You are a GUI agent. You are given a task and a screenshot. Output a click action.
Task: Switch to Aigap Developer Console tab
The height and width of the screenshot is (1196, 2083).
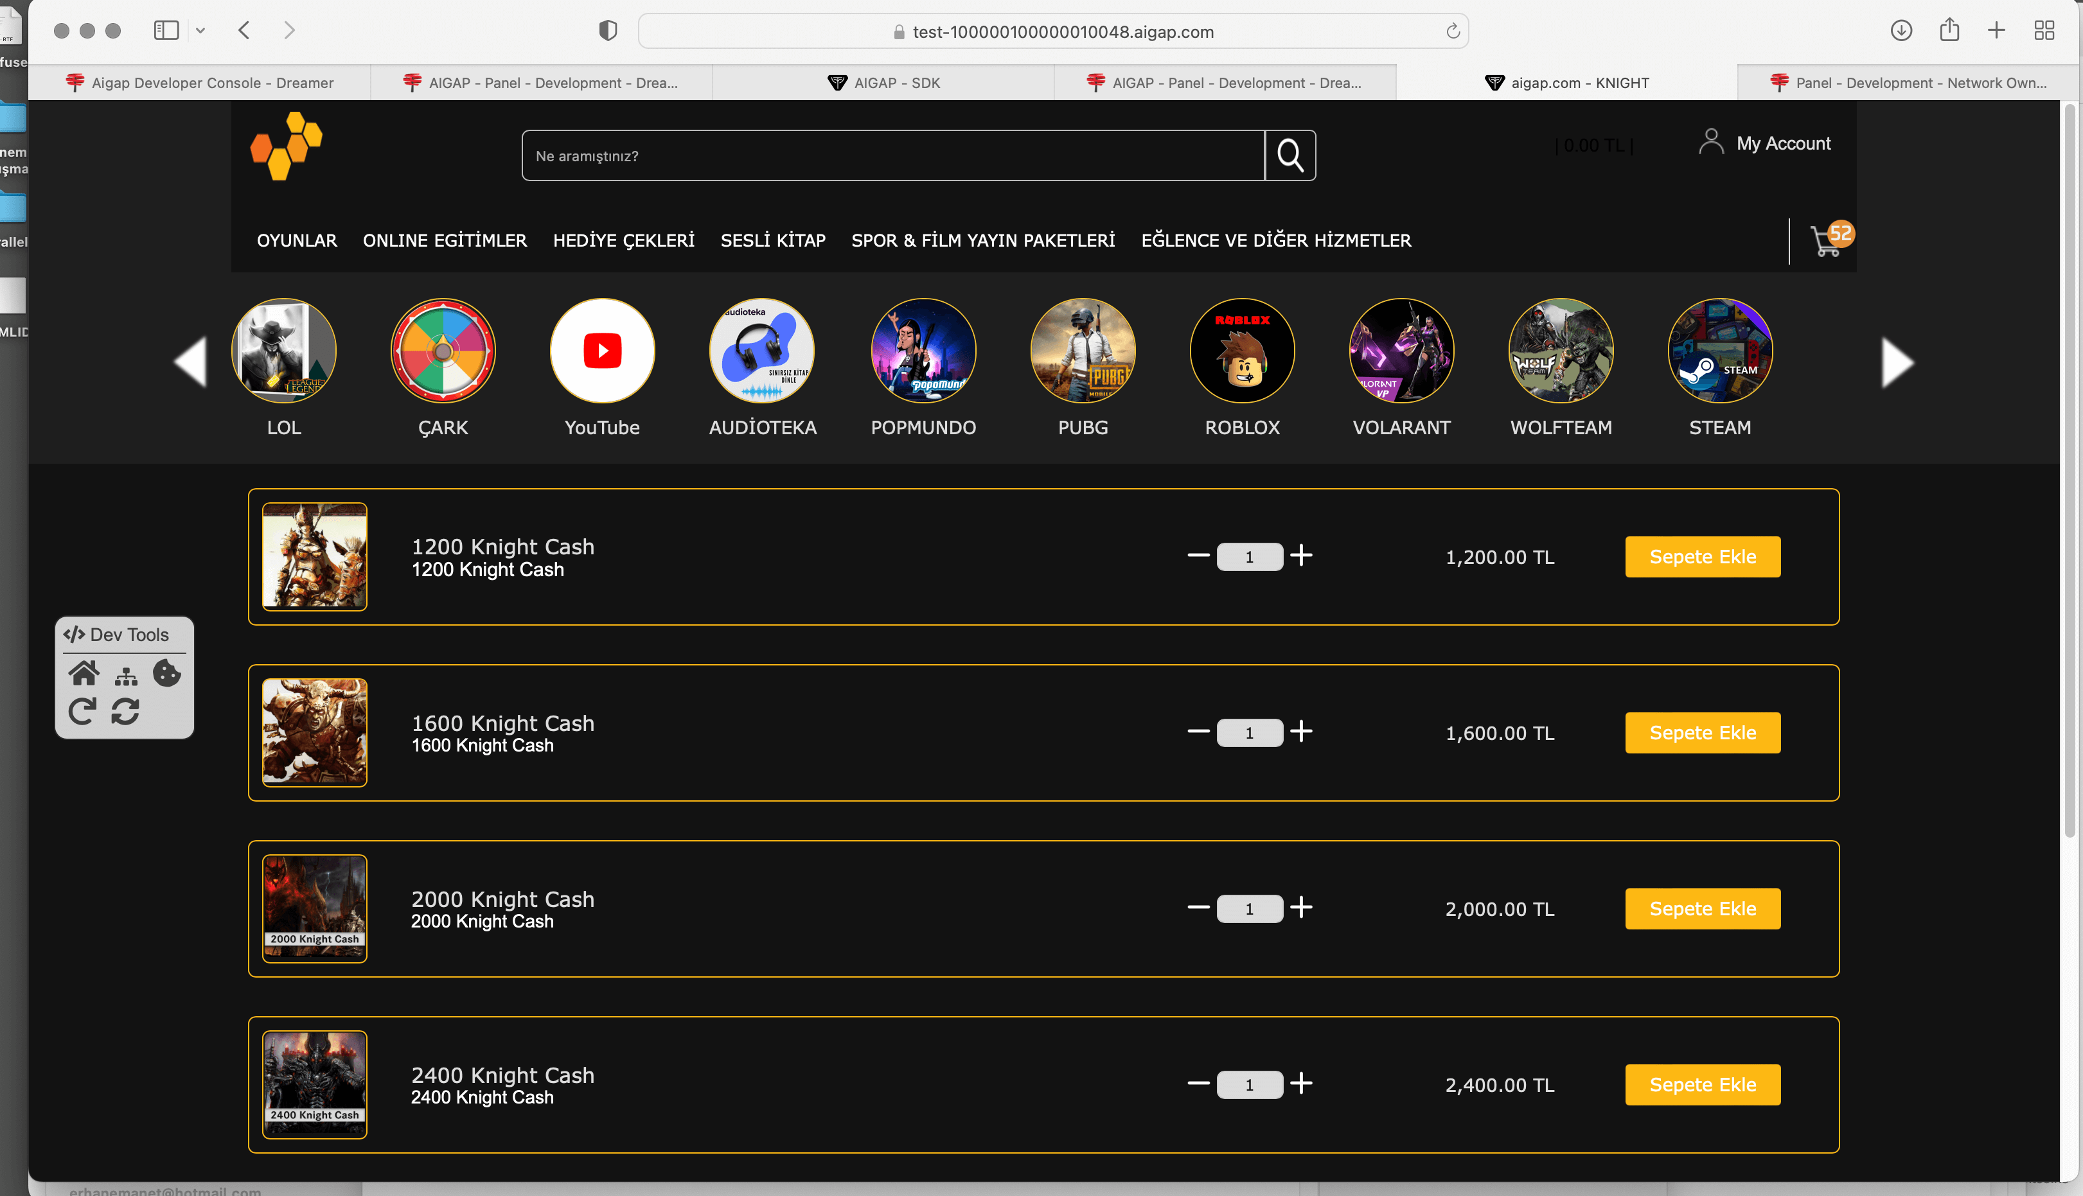tap(200, 82)
